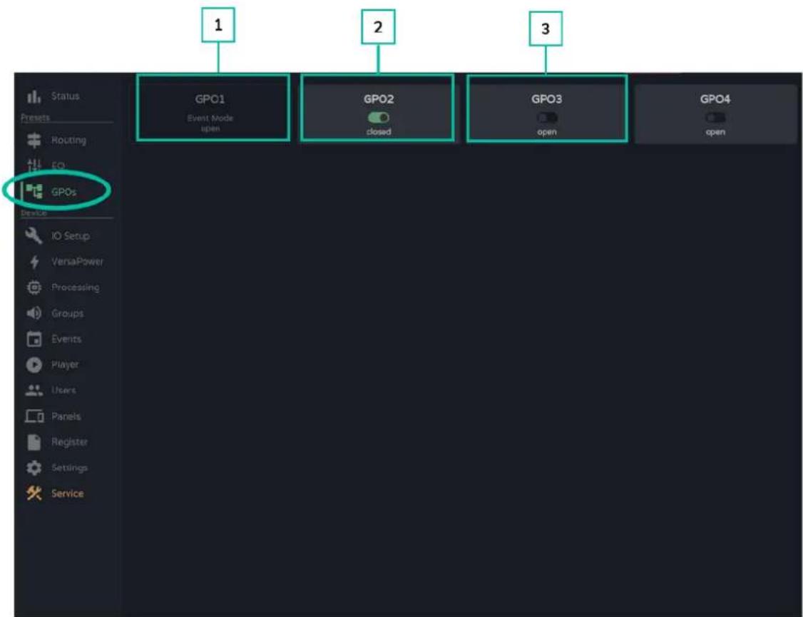Image resolution: width=803 pixels, height=617 pixels.
Task: Open the Register page
Action: pyautogui.click(x=69, y=442)
